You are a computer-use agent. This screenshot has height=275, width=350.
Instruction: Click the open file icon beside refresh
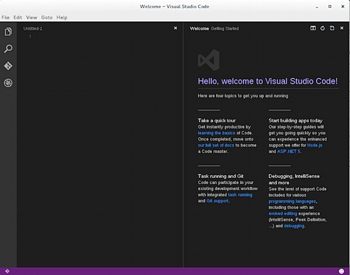click(x=332, y=28)
